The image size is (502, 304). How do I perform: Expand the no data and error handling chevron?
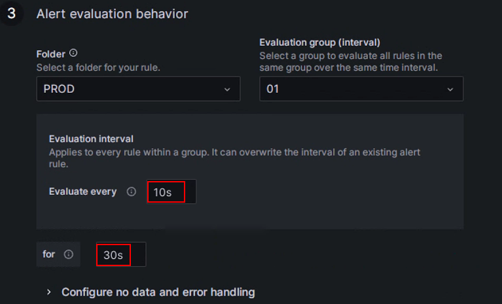pos(49,292)
